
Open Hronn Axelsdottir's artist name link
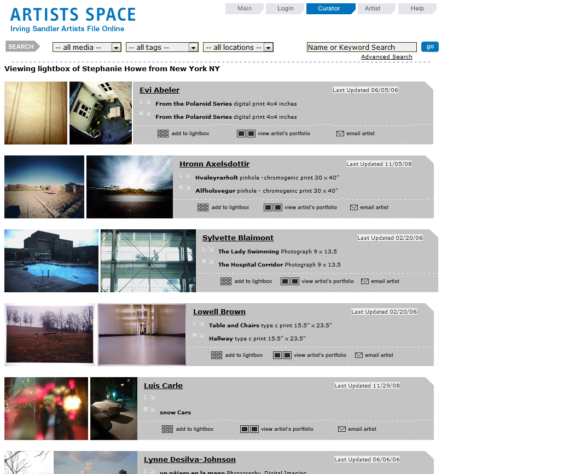214,164
